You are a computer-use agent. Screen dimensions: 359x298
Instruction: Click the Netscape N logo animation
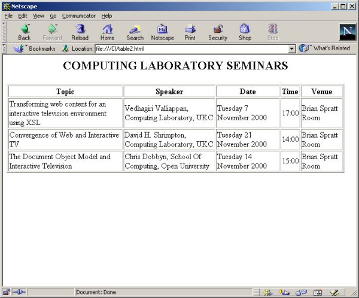[348, 32]
